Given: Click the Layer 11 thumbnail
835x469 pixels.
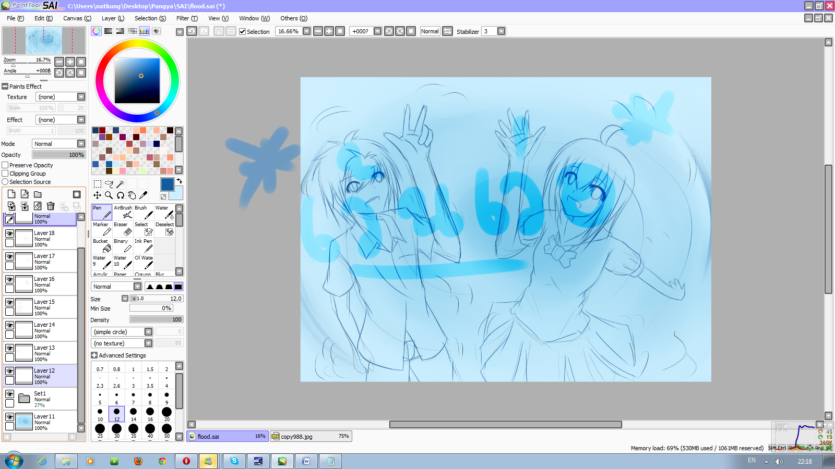Looking at the screenshot, I should click(x=24, y=422).
